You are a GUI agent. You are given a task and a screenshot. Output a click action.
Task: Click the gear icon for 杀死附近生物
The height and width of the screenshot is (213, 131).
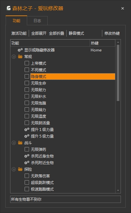click(x=27, y=163)
